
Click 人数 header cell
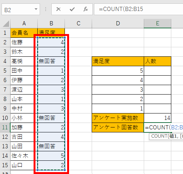point(157,61)
